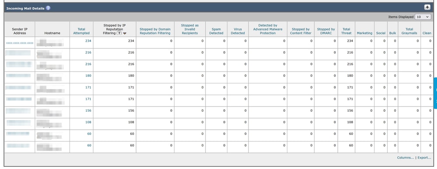
Task: Select IP Reputation Filtering cell showing 180
Action: click(x=115, y=77)
